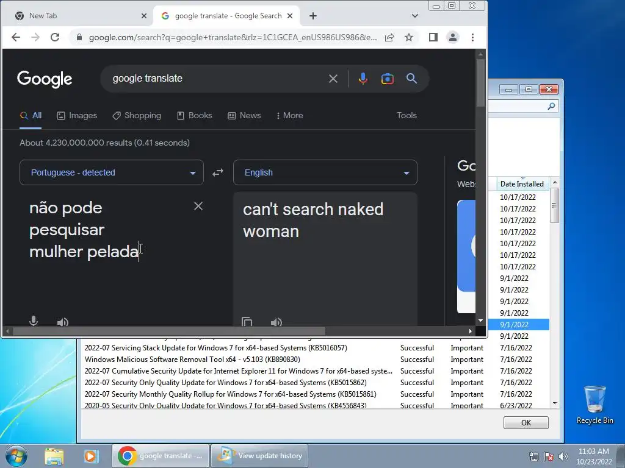Reload the Google search page
625x468 pixels.
(x=55, y=37)
